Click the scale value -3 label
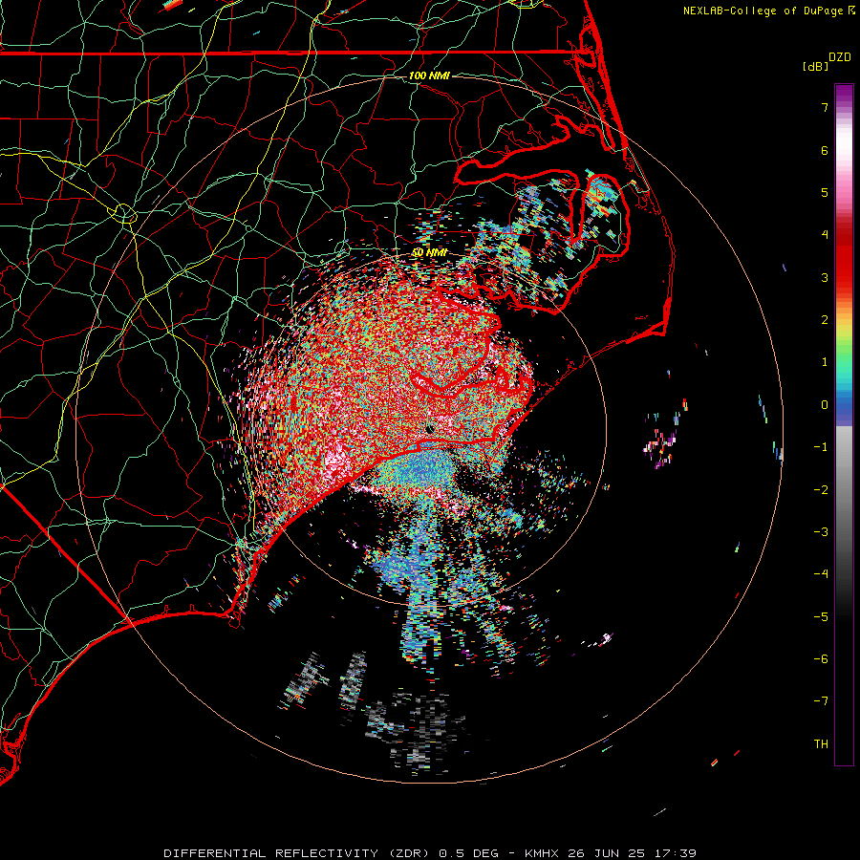 [821, 532]
